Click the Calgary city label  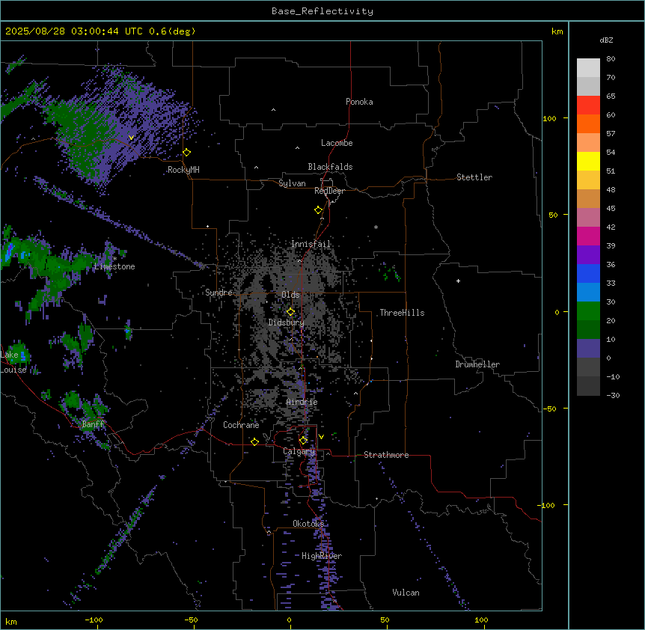299,451
